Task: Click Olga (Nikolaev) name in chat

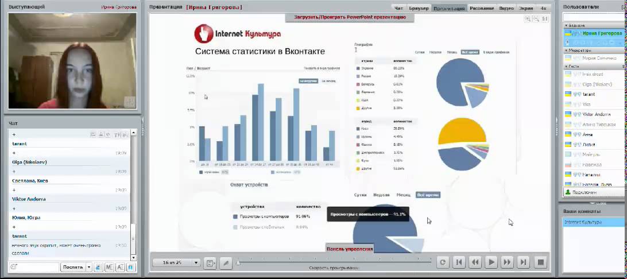Action: pyautogui.click(x=29, y=162)
